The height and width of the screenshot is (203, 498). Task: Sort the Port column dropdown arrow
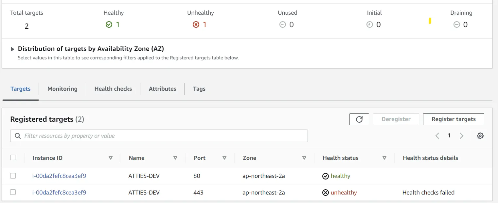[x=224, y=158]
